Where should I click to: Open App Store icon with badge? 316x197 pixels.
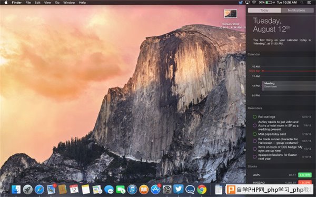click(155, 190)
